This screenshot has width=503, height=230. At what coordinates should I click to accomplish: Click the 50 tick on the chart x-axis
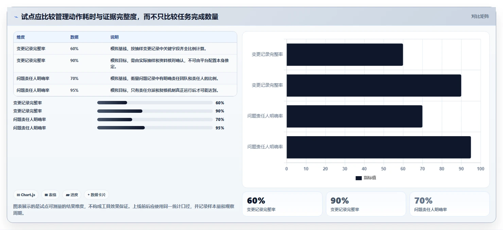click(x=384, y=169)
